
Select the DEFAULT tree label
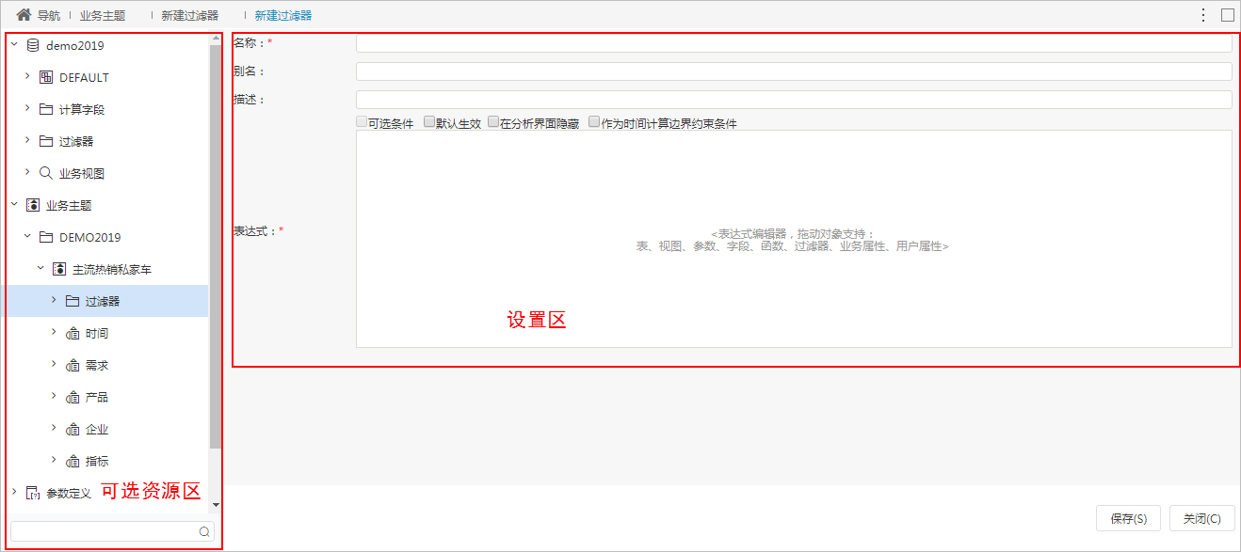pos(84,78)
